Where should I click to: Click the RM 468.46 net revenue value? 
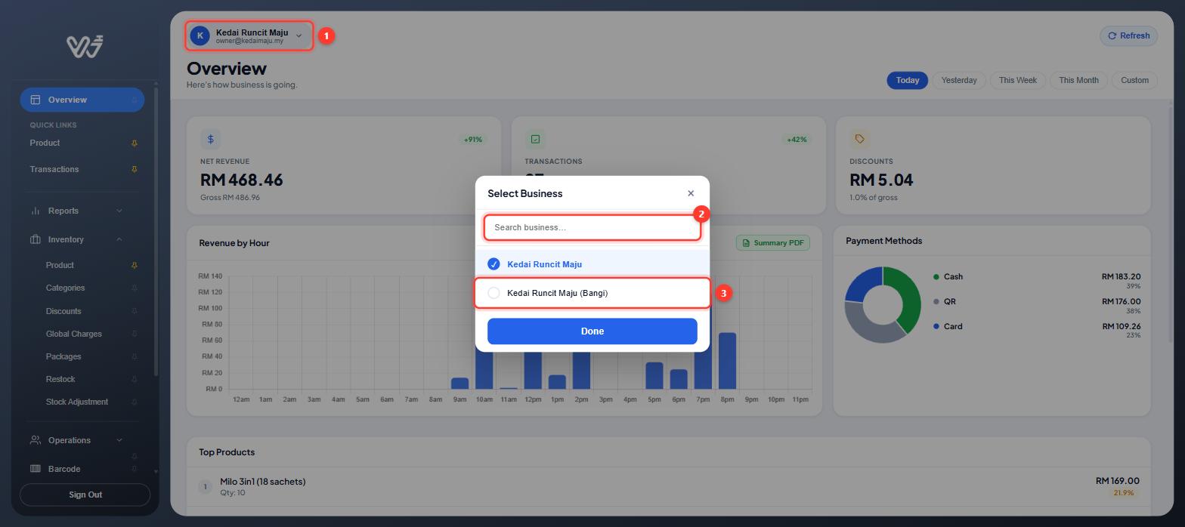[x=241, y=180]
